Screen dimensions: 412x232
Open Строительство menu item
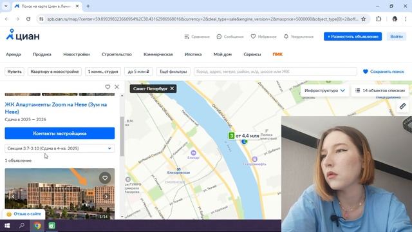[x=117, y=54]
